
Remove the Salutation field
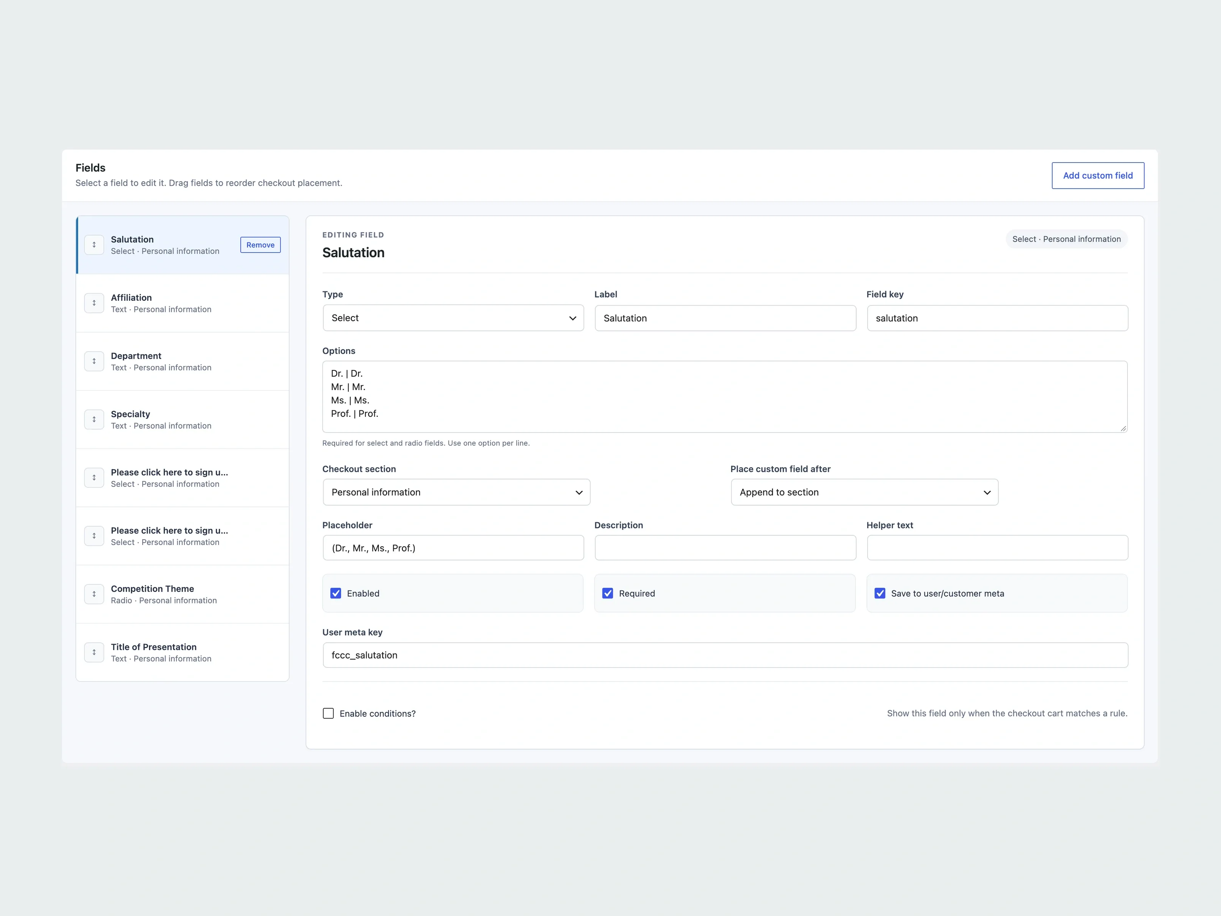(261, 245)
